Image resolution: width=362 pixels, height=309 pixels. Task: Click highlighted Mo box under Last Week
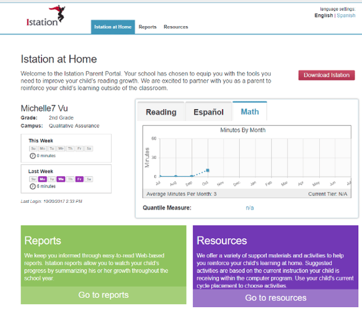click(x=43, y=179)
